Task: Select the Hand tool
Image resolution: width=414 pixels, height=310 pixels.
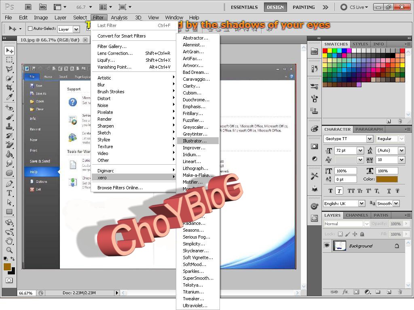Action: pyautogui.click(x=9, y=241)
